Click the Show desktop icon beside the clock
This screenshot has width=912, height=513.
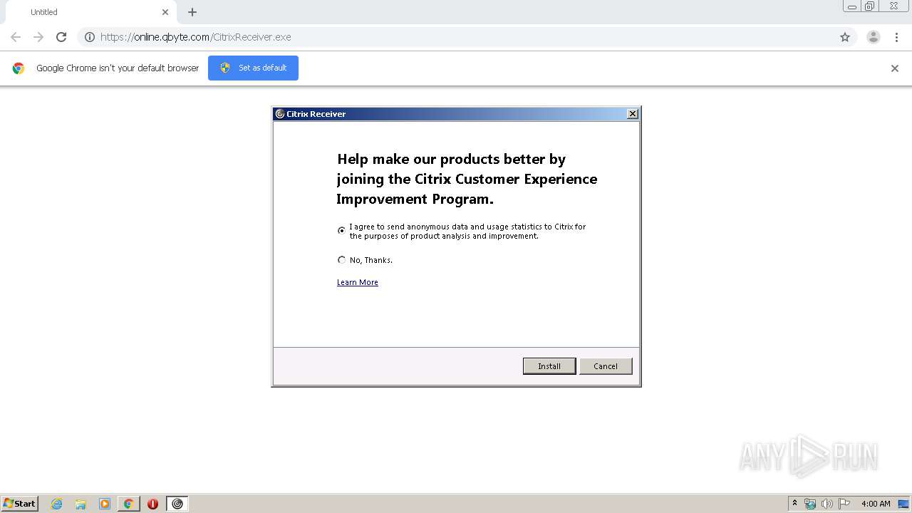pyautogui.click(x=903, y=504)
